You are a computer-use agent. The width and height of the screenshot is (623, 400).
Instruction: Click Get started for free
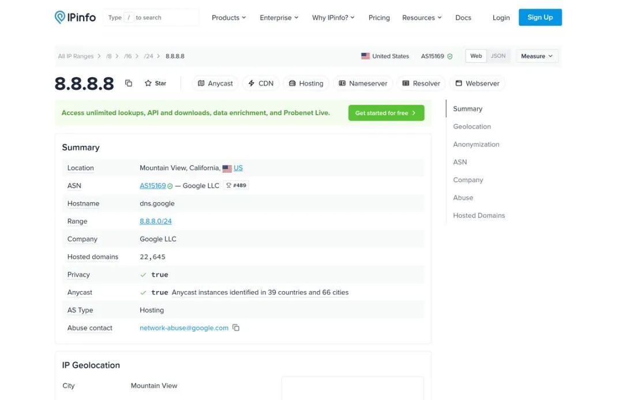pos(386,113)
